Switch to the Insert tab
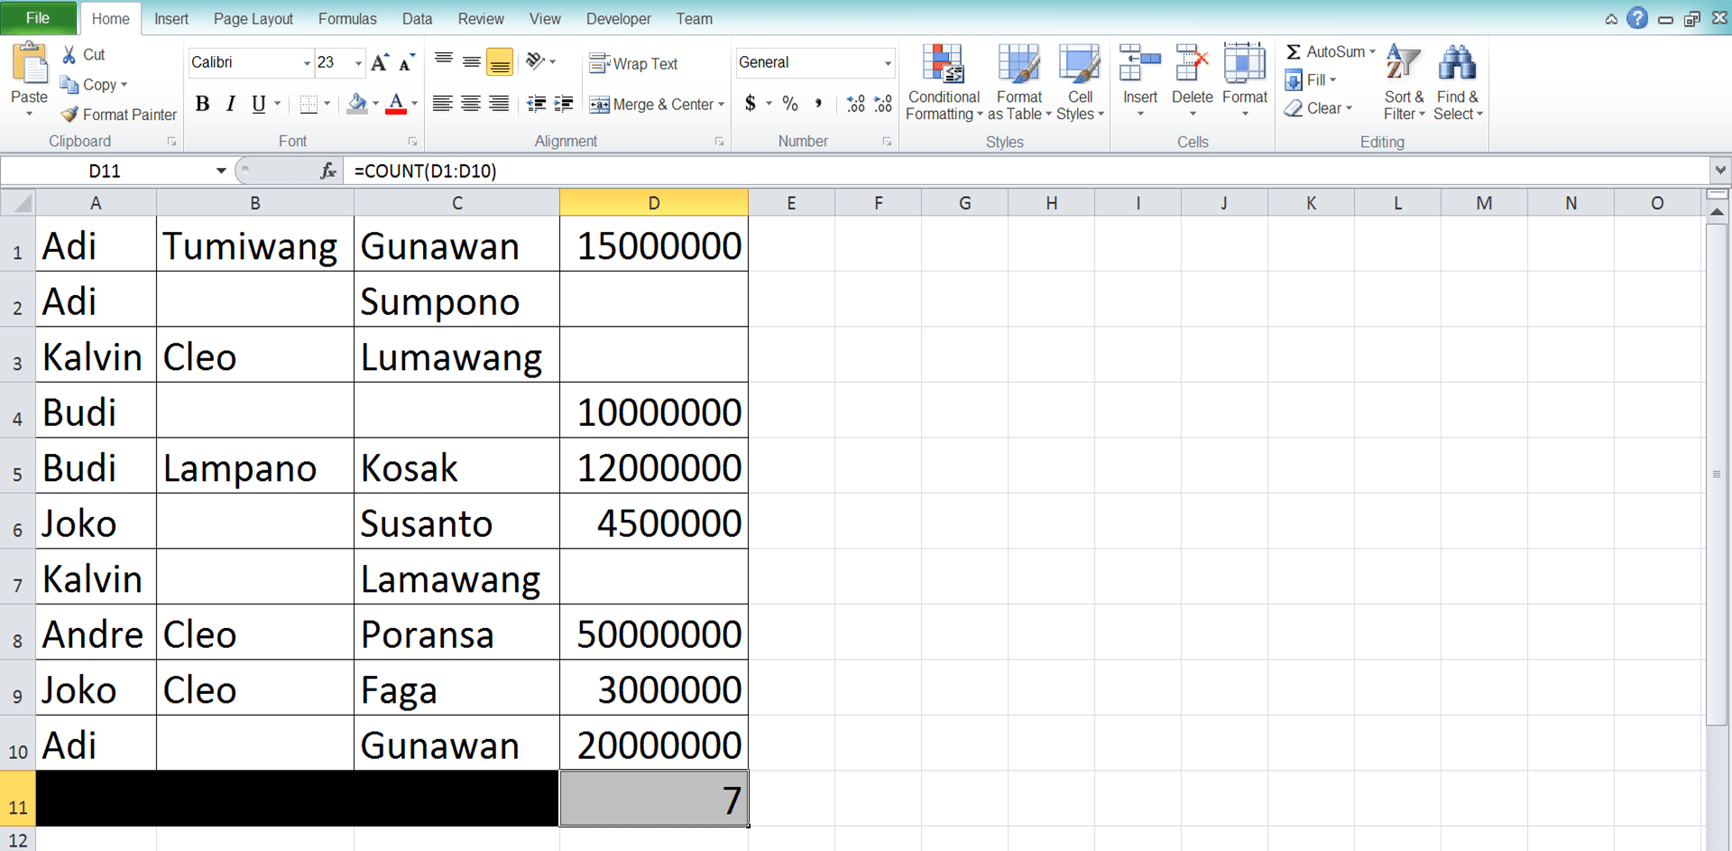 (x=171, y=19)
